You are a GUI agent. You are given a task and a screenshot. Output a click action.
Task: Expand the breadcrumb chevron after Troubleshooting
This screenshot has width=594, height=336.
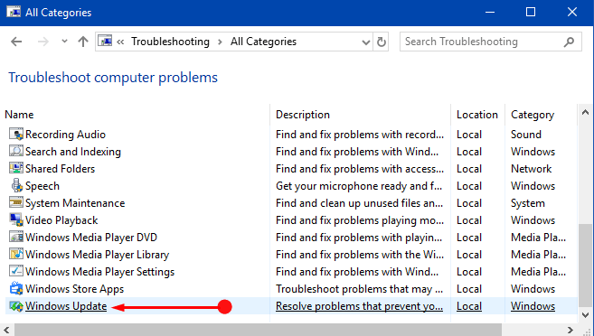(x=220, y=42)
